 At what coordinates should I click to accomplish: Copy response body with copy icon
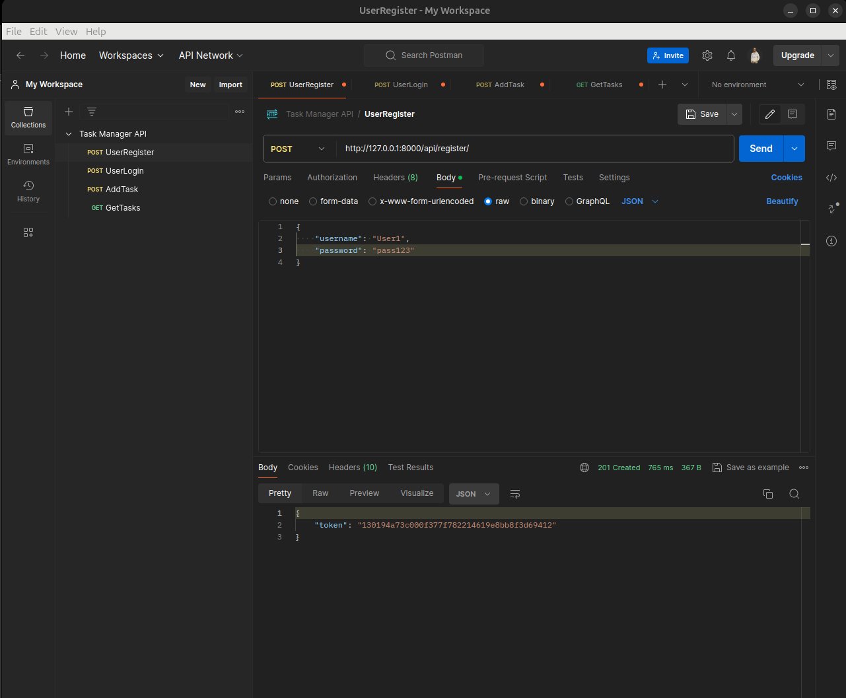coord(768,494)
